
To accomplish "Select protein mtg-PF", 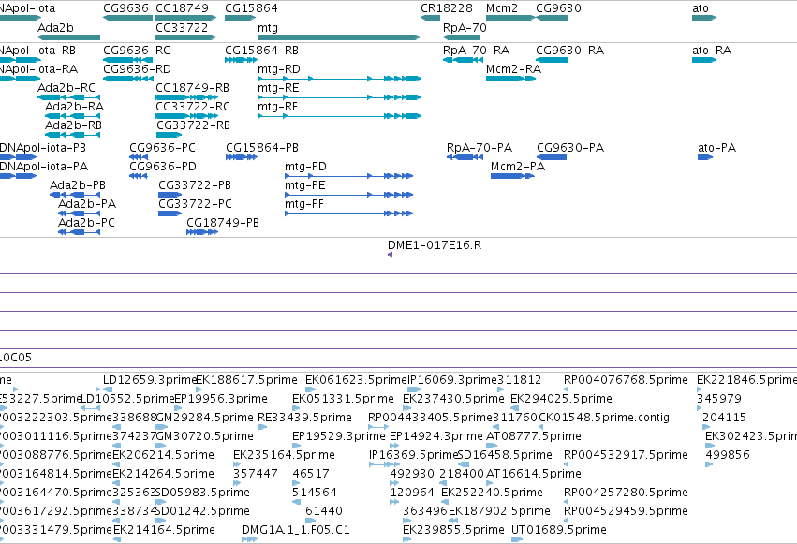I will [x=348, y=213].
